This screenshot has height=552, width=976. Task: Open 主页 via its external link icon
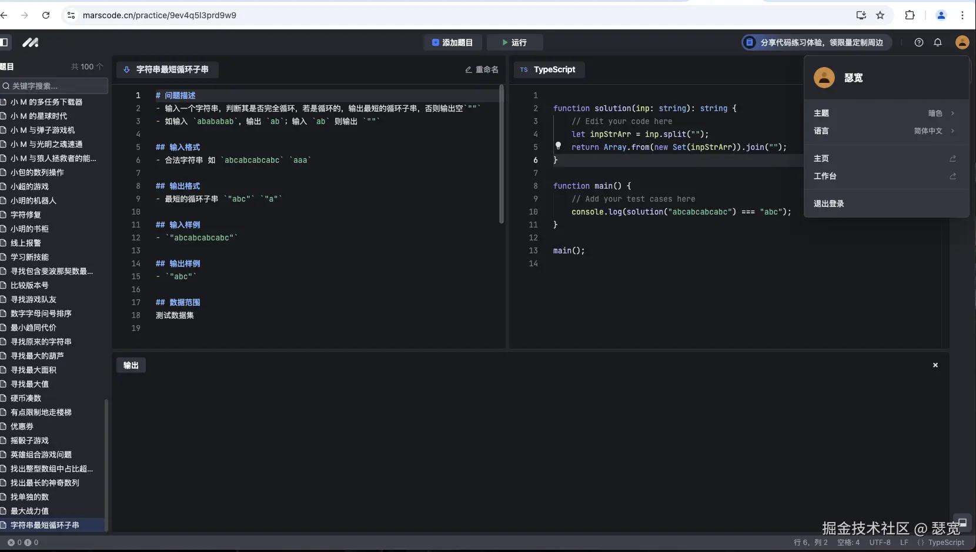[x=952, y=158]
